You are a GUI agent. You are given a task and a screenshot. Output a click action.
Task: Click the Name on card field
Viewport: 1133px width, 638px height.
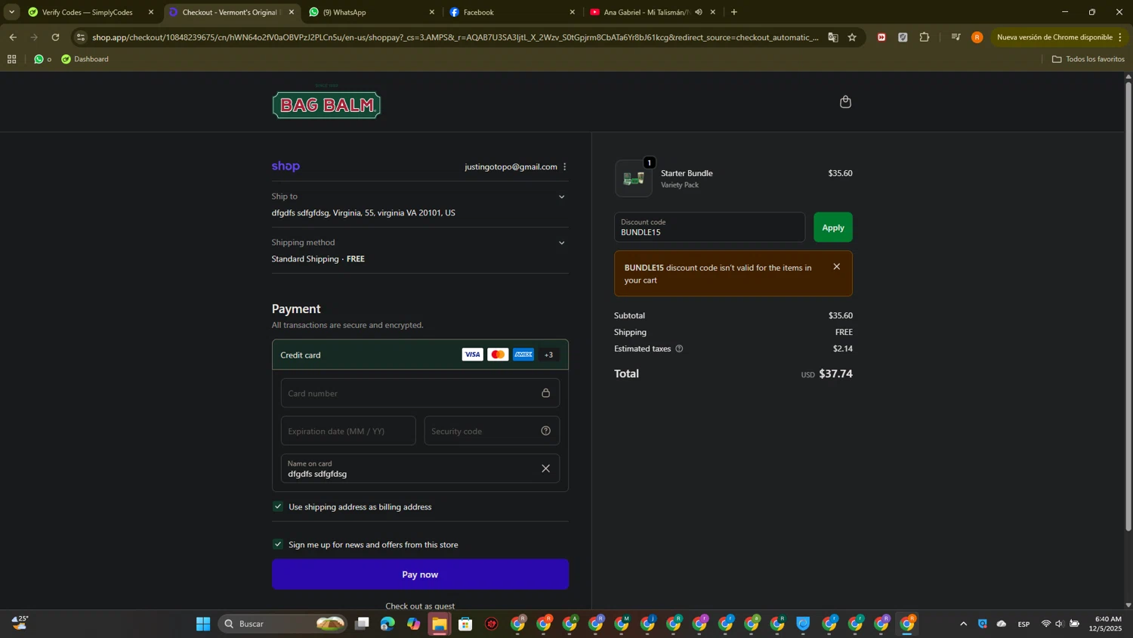pos(420,469)
